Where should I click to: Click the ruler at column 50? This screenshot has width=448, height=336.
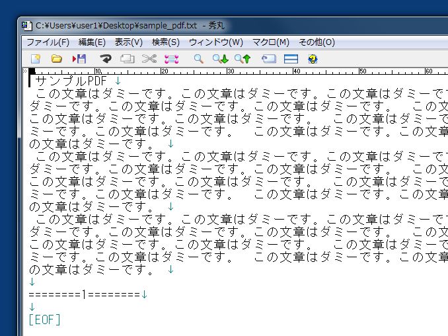363,71
